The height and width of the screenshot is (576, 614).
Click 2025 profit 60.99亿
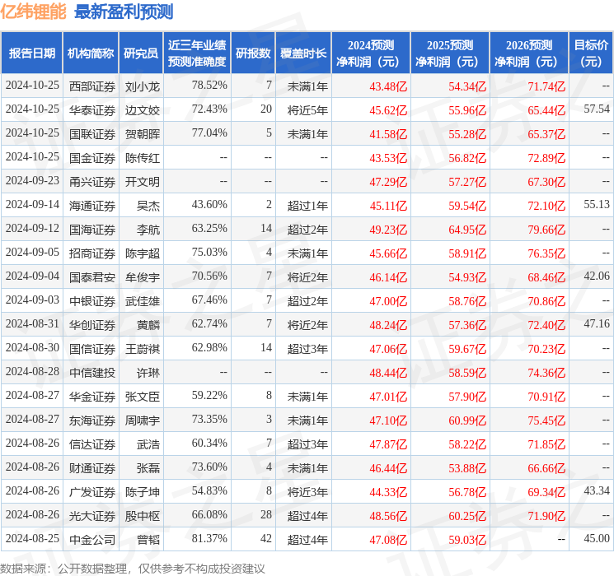point(467,420)
